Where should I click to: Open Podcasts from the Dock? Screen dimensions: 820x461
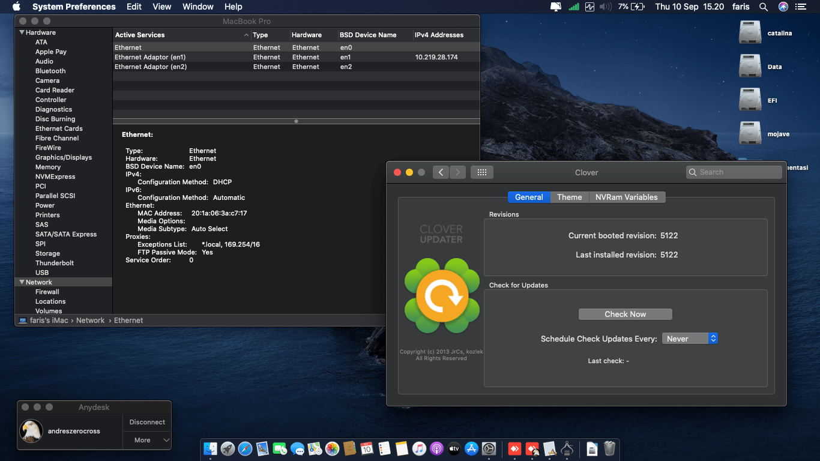point(436,448)
